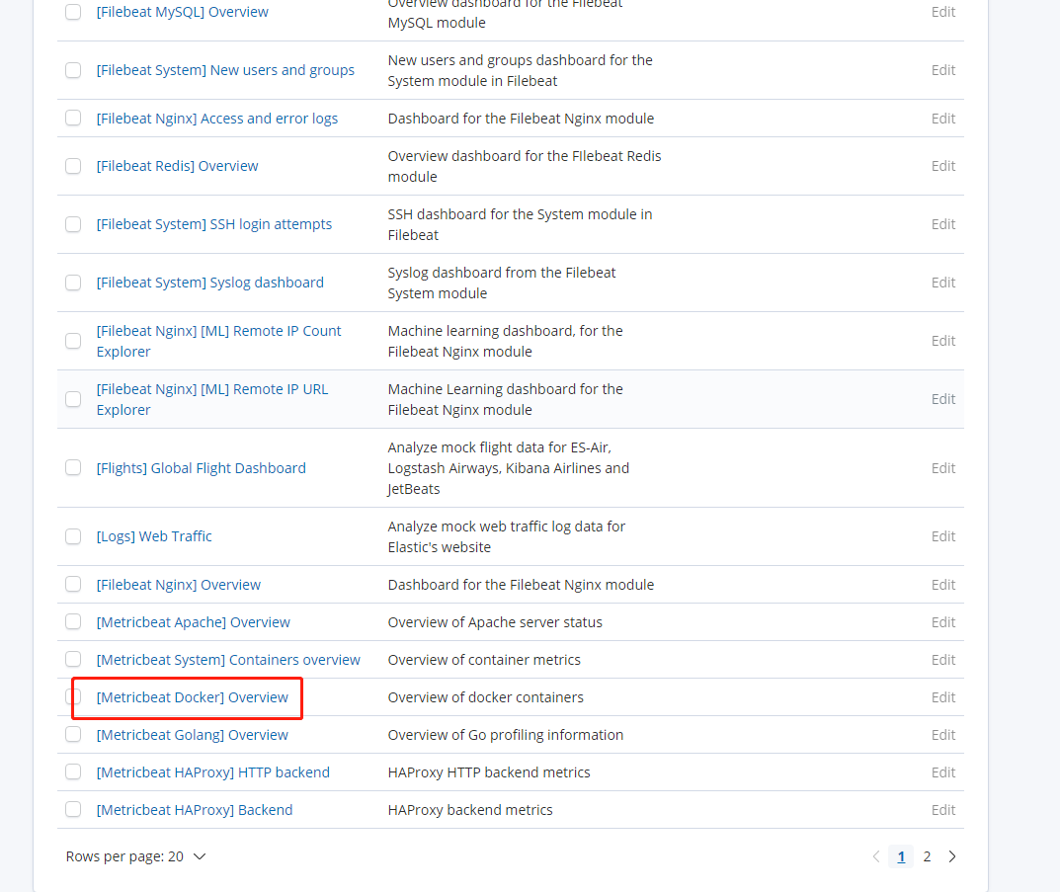This screenshot has width=1060, height=892.
Task: Tick checkbox for Remote IP URL Explorer
Action: tap(73, 399)
